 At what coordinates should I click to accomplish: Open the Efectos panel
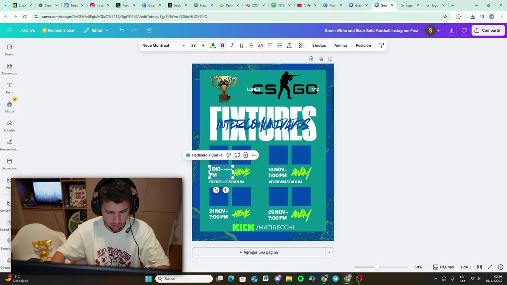[319, 46]
